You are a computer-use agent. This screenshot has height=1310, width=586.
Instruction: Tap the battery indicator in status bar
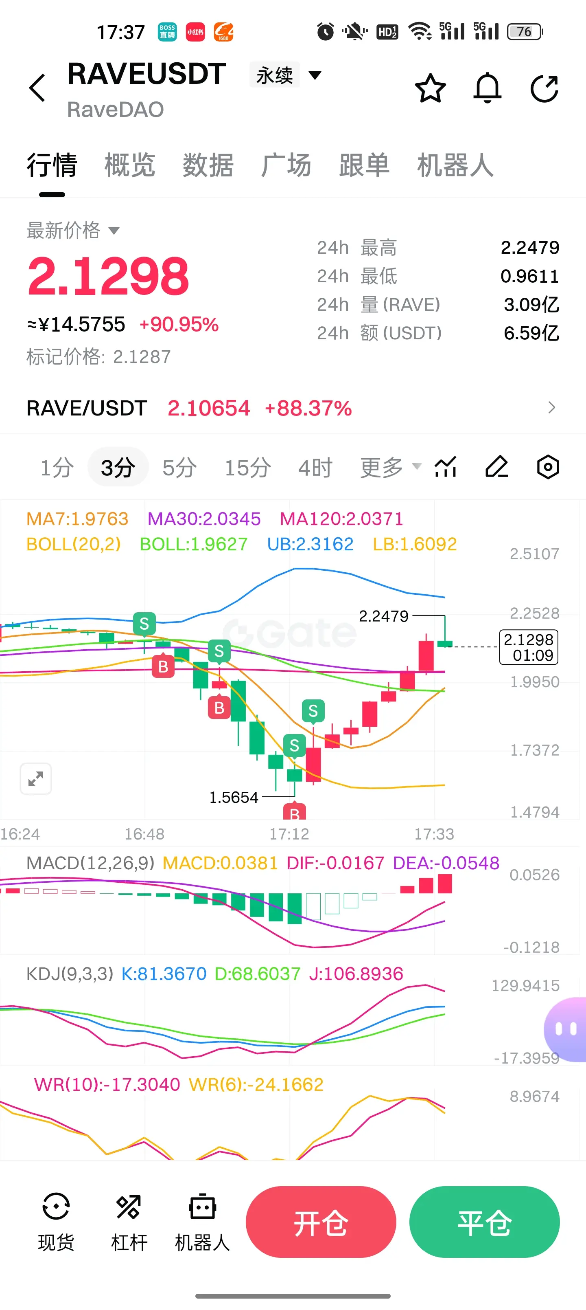(x=525, y=31)
